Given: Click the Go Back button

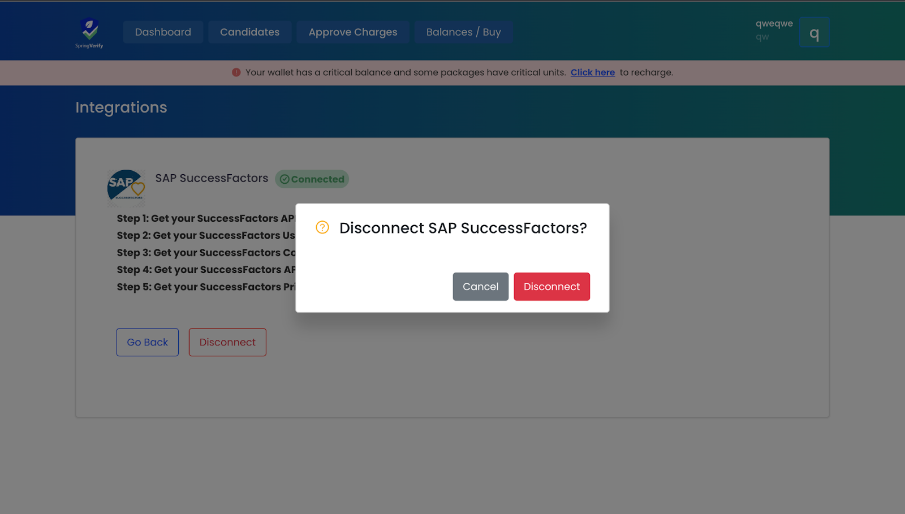Looking at the screenshot, I should point(148,342).
